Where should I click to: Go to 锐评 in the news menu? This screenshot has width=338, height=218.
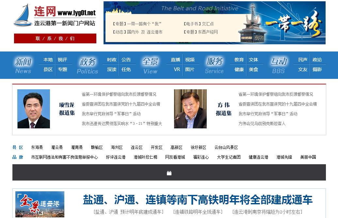point(62,60)
